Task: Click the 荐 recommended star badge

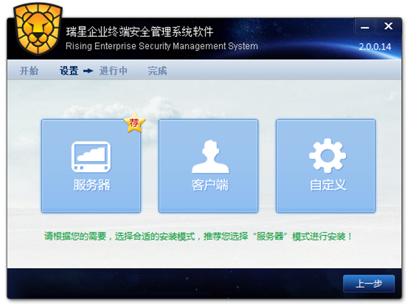Action: click(x=135, y=122)
